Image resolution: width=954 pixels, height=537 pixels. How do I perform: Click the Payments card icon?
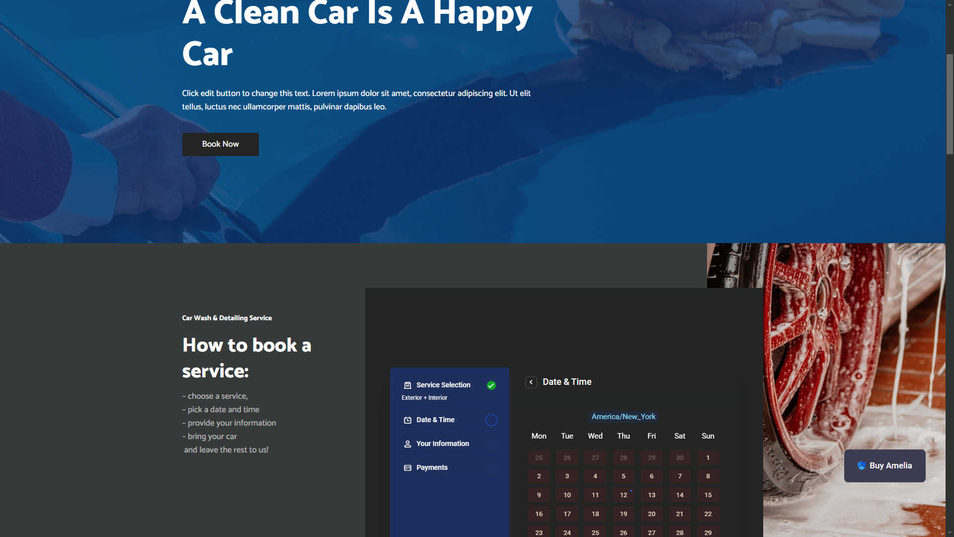(407, 468)
